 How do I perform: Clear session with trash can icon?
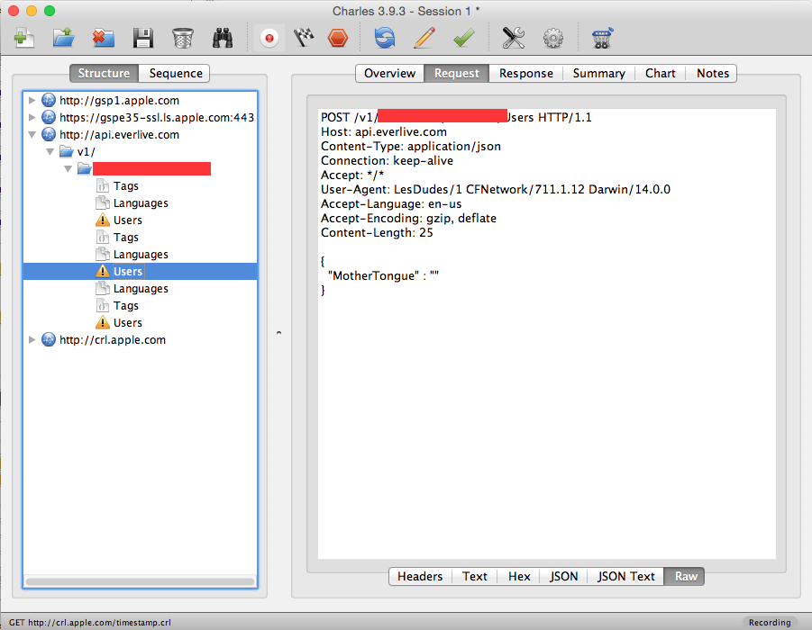coord(183,39)
